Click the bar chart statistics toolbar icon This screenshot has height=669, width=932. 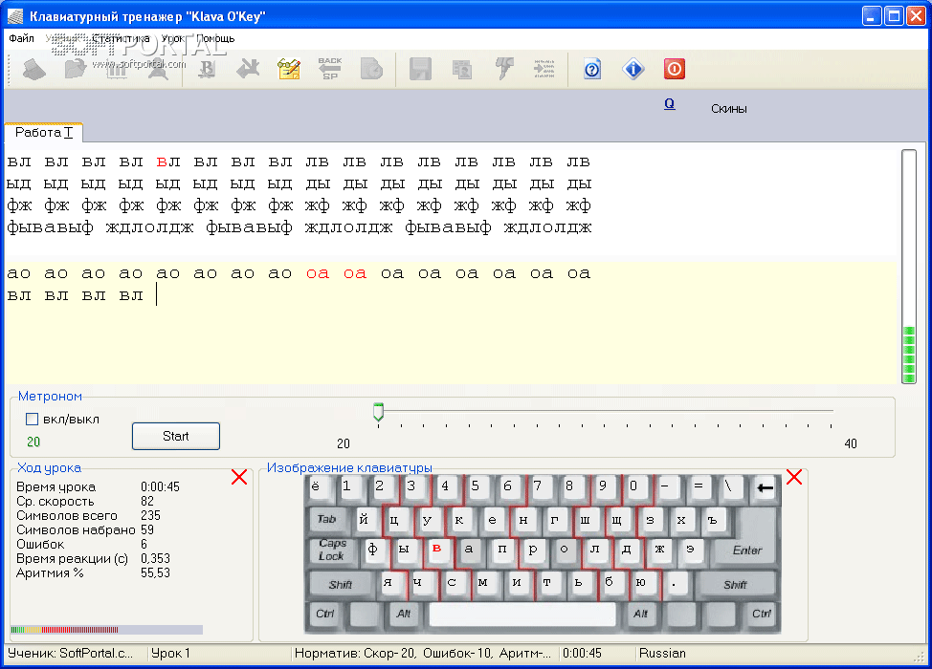[117, 70]
